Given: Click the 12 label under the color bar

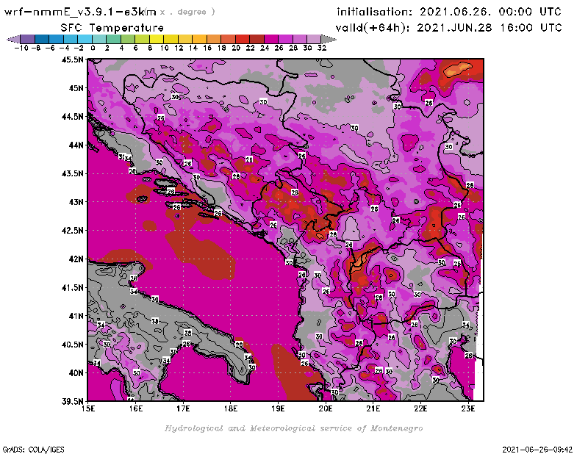Looking at the screenshot, I should (x=179, y=48).
